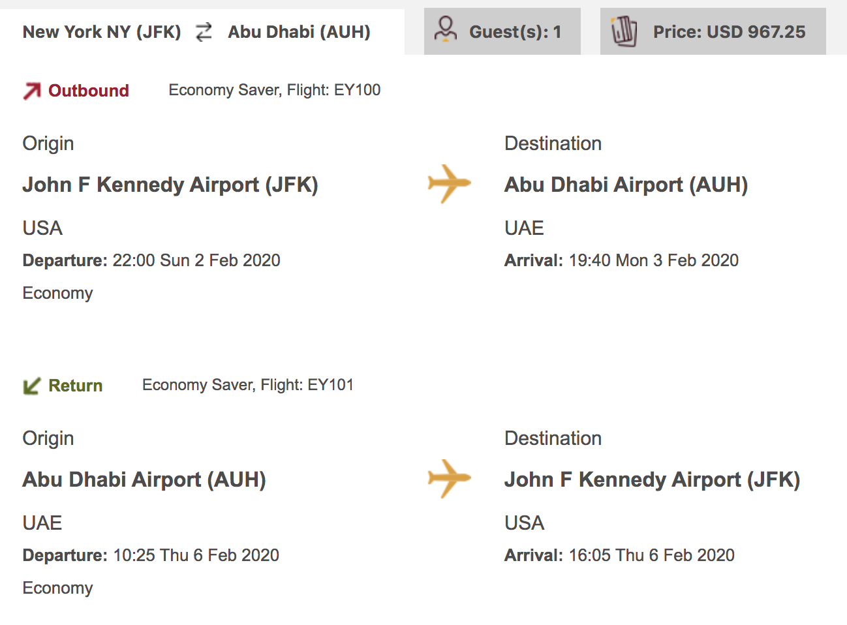Click the return Arrival 16:05 Thu 6 Feb
The image size is (847, 625).
(x=620, y=555)
